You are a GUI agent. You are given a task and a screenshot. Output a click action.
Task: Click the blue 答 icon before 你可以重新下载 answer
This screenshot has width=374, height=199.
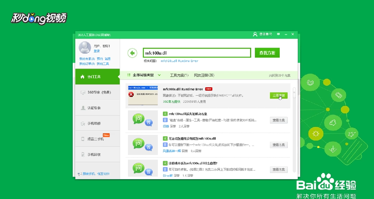(165, 144)
